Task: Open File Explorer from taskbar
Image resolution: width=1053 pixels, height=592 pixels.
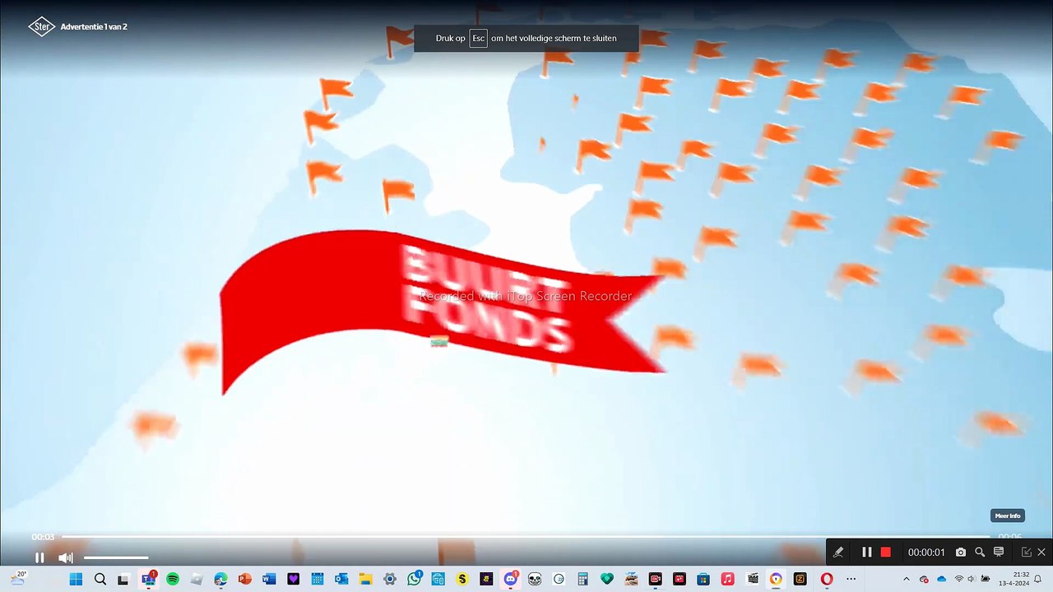Action: [x=365, y=579]
